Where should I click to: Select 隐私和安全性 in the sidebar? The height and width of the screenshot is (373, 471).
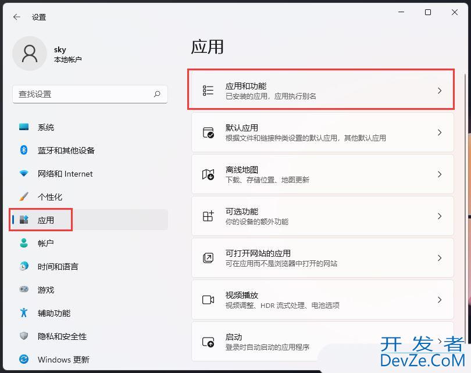coord(90,335)
